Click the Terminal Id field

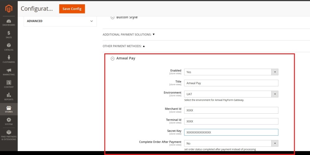[231, 121]
